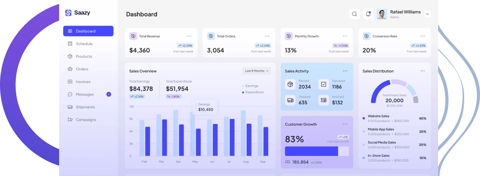Click the Shipped truck icon in Sales Activity
Viewport: 480px width, 176px height.
pos(290,100)
